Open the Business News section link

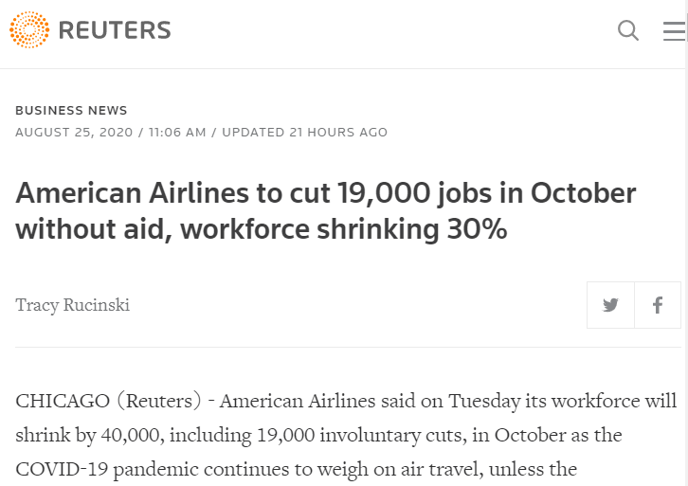(71, 110)
